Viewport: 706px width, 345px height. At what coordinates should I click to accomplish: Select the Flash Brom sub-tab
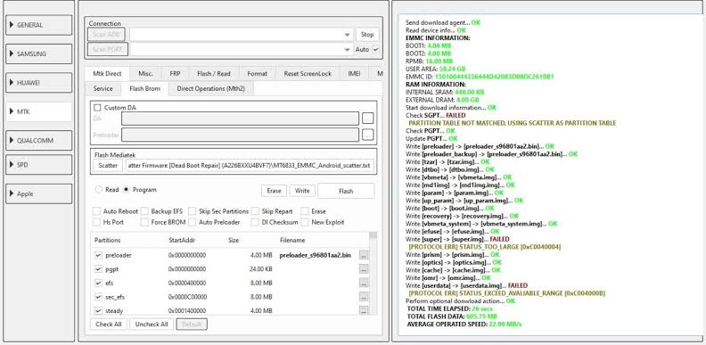[144, 89]
